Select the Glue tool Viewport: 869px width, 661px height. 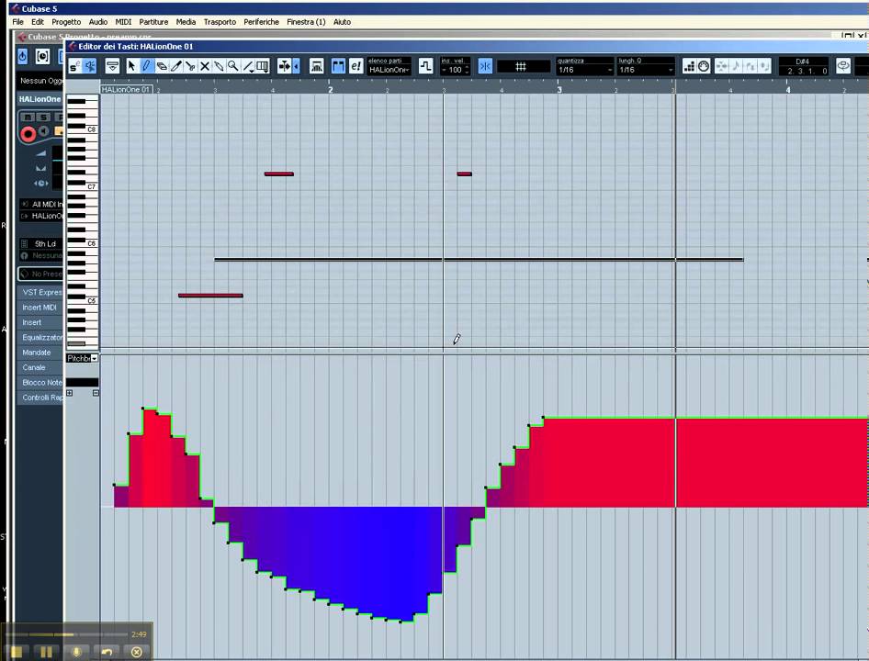point(219,66)
